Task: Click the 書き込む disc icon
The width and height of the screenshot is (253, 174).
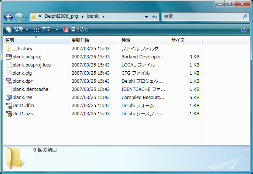Action: (x=66, y=30)
